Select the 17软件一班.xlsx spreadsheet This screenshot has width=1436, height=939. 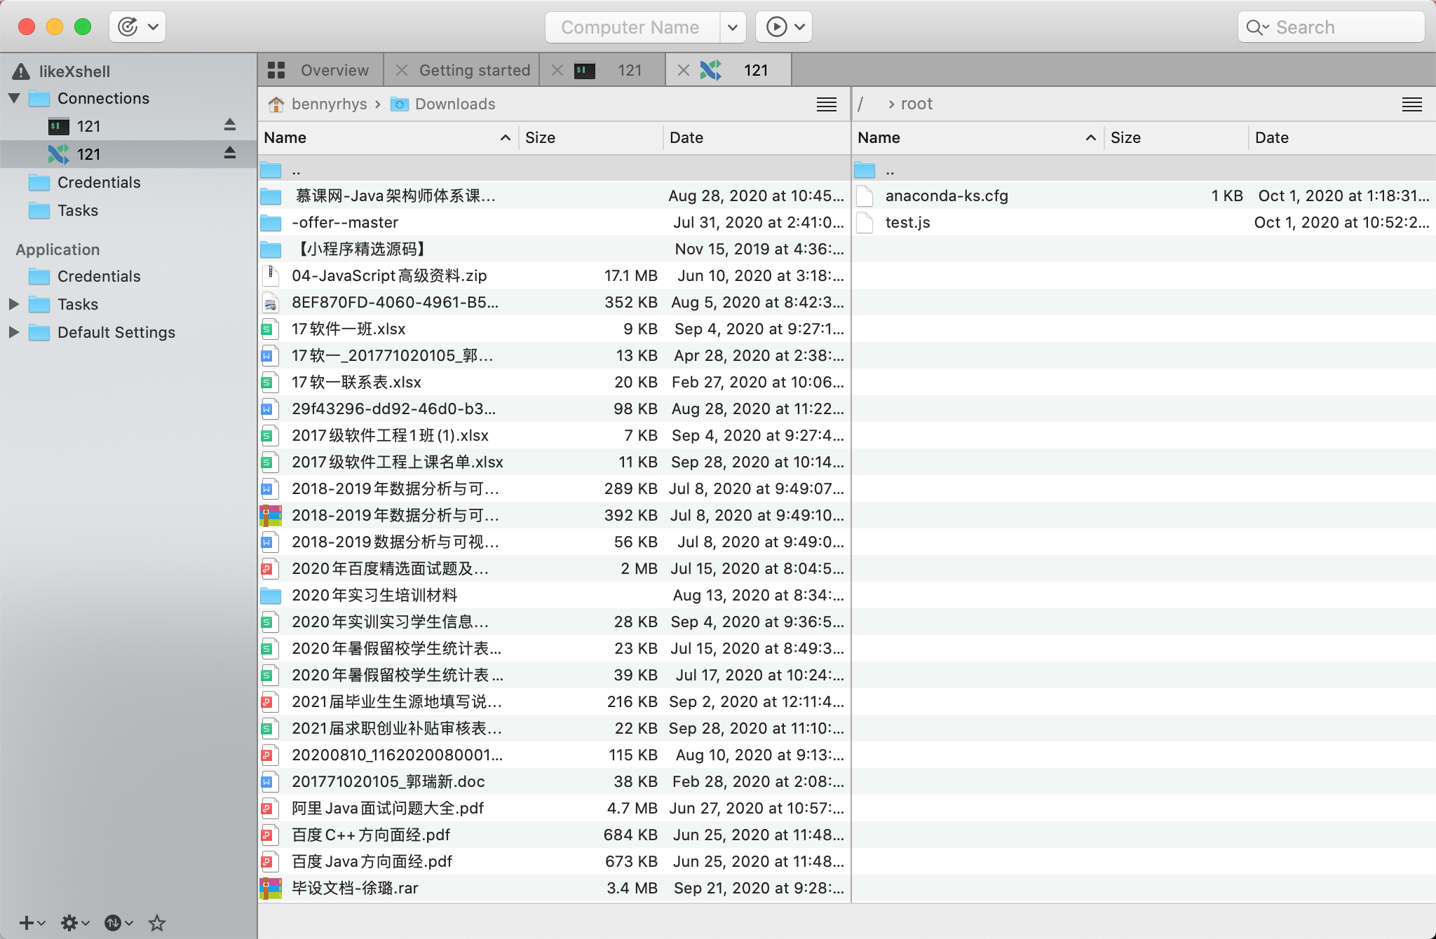click(x=554, y=329)
